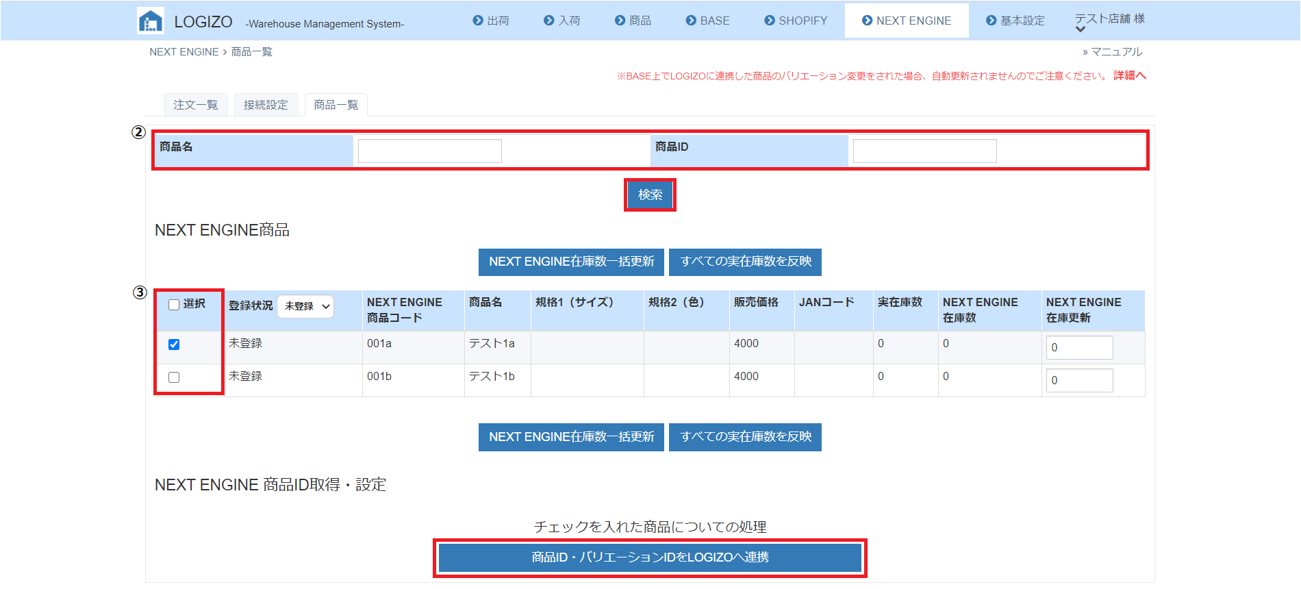The image size is (1301, 589).
Task: Click lower すべての実在庫数を反映 button
Action: coord(746,437)
